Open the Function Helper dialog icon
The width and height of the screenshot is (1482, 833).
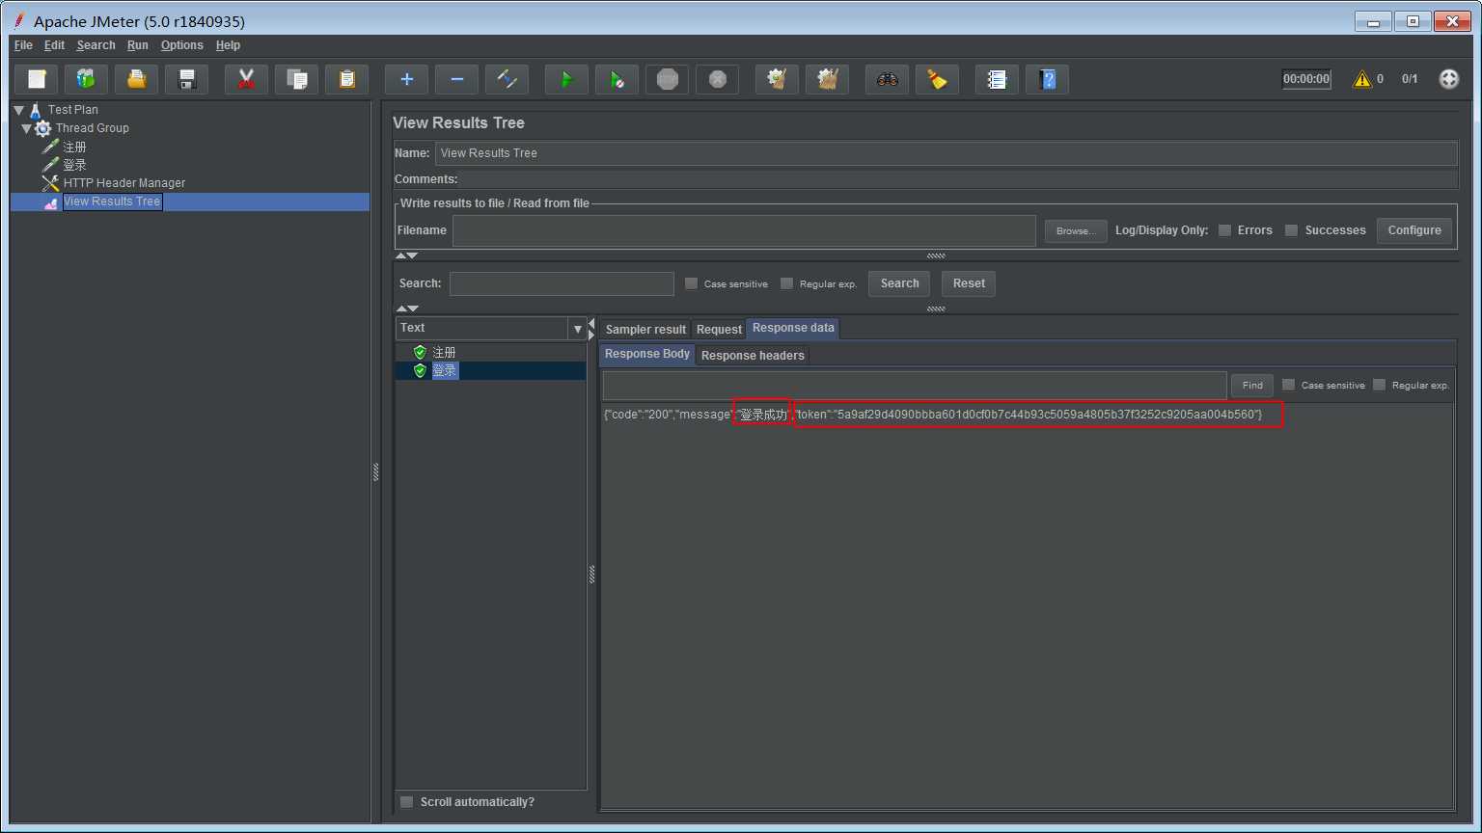pos(998,79)
